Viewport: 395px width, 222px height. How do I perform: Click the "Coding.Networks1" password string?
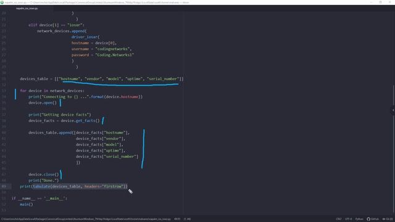click(x=115, y=55)
